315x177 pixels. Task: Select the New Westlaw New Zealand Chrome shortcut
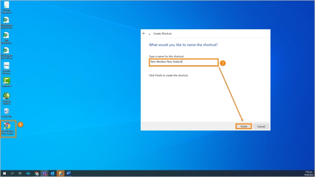(7, 129)
